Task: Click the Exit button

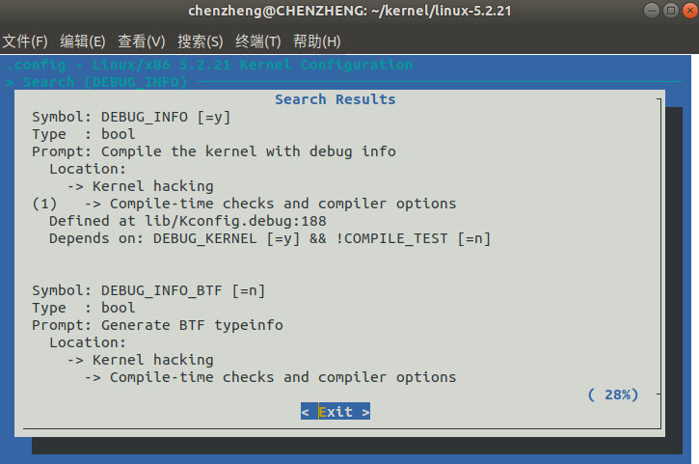Action: (336, 411)
